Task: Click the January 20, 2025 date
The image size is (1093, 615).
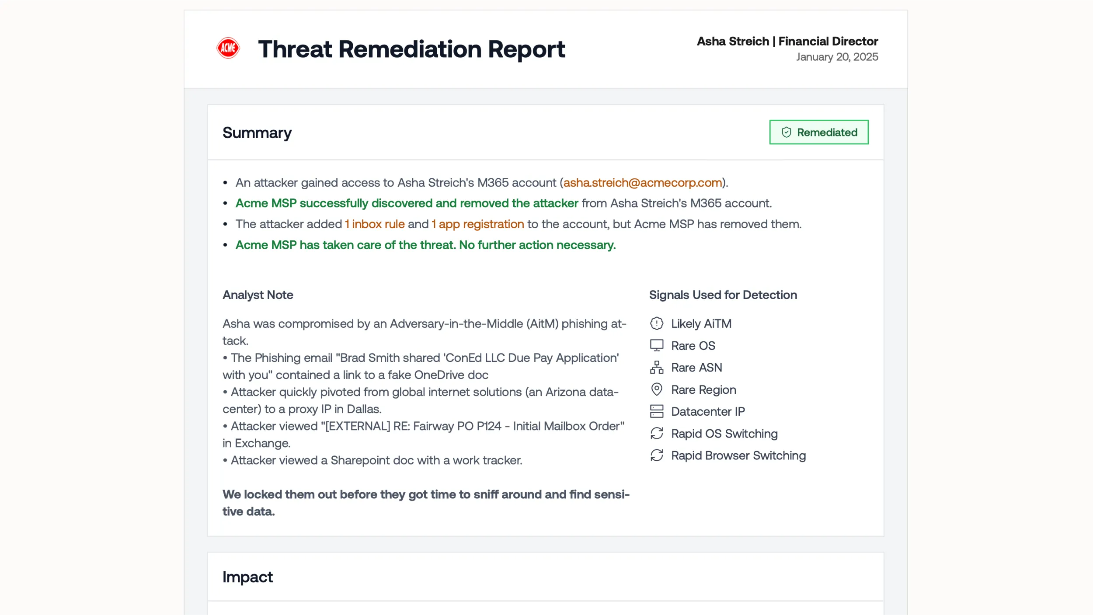Action: pyautogui.click(x=836, y=57)
